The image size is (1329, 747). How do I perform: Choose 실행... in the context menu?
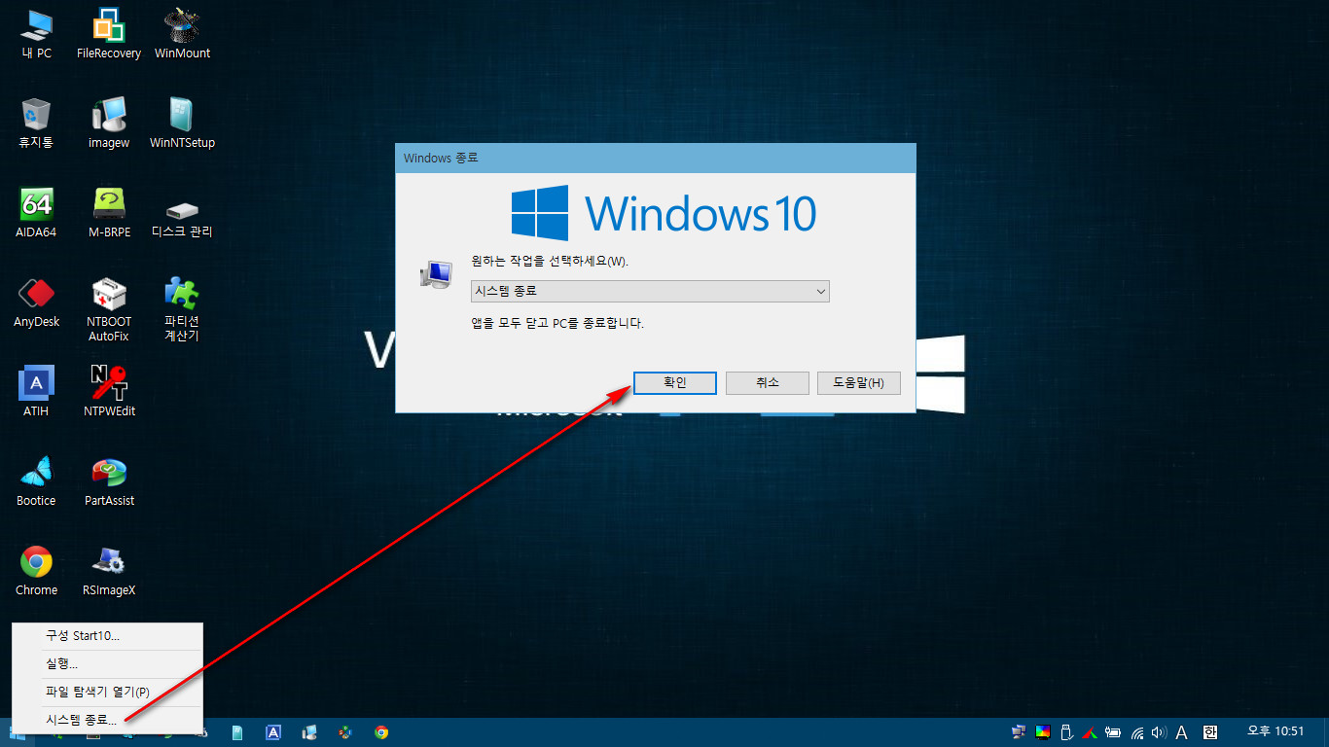(x=107, y=664)
